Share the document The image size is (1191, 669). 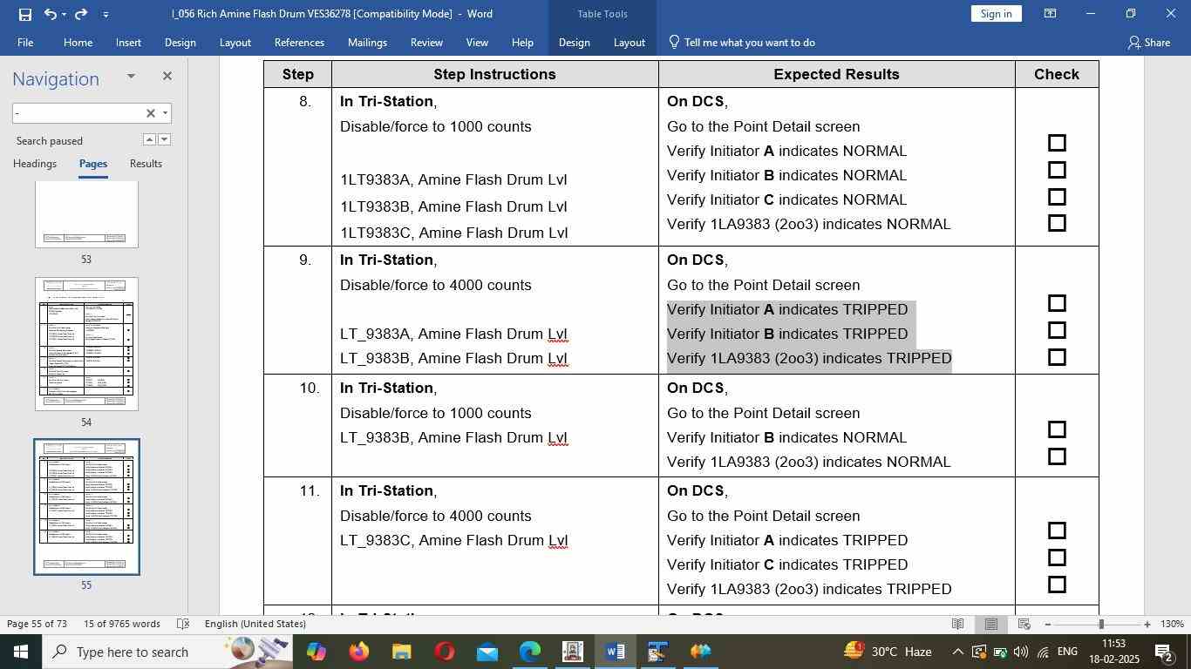[x=1149, y=42]
